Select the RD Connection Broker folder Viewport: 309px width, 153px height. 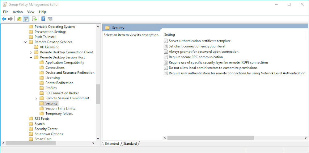[x=62, y=93]
